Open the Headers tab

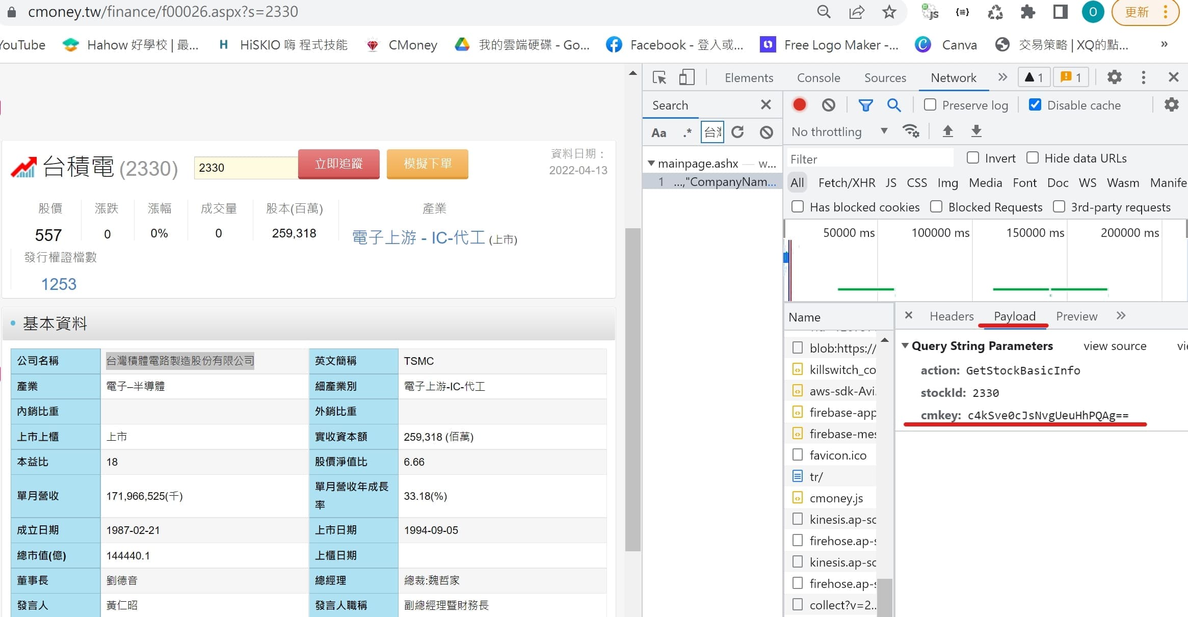952,316
